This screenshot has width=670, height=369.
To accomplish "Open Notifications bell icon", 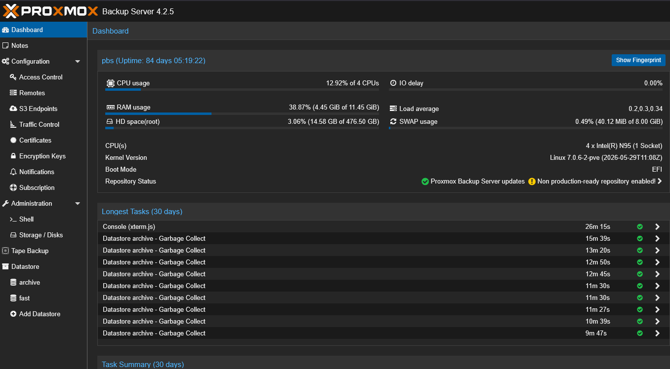I will point(13,172).
